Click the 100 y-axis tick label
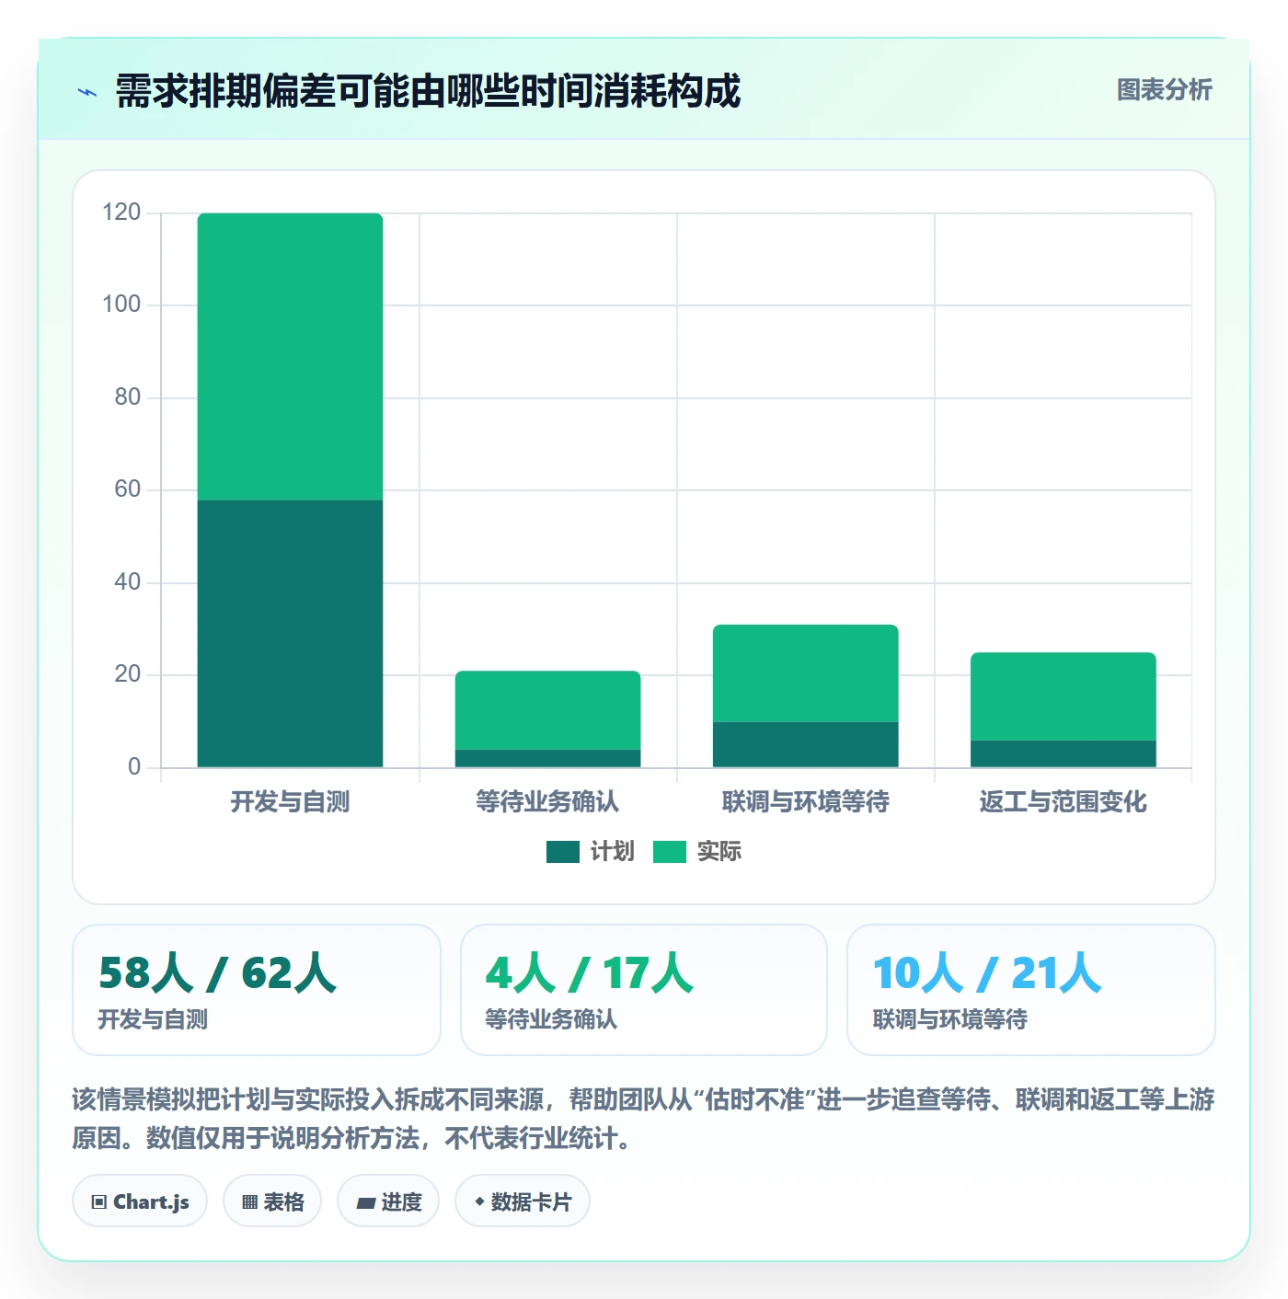The image size is (1288, 1299). [x=121, y=305]
